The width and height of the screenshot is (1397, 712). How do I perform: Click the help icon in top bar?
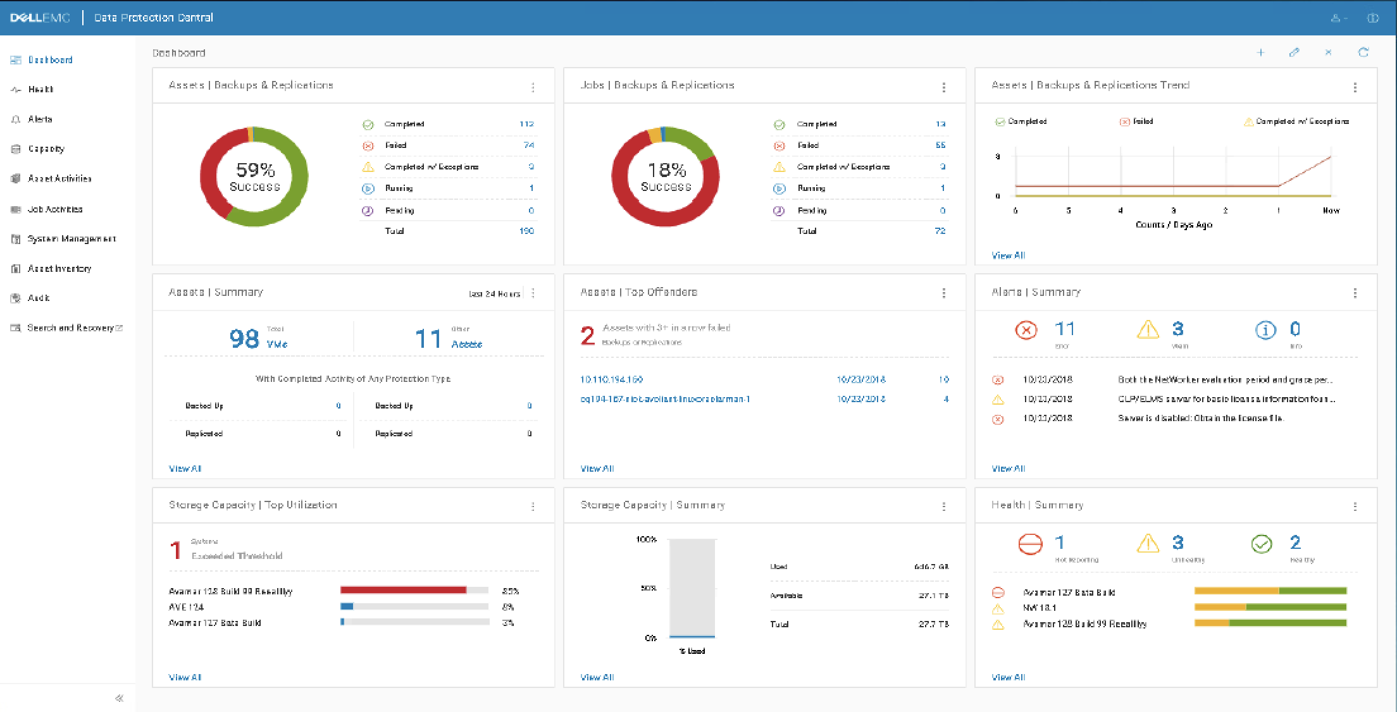pyautogui.click(x=1372, y=18)
